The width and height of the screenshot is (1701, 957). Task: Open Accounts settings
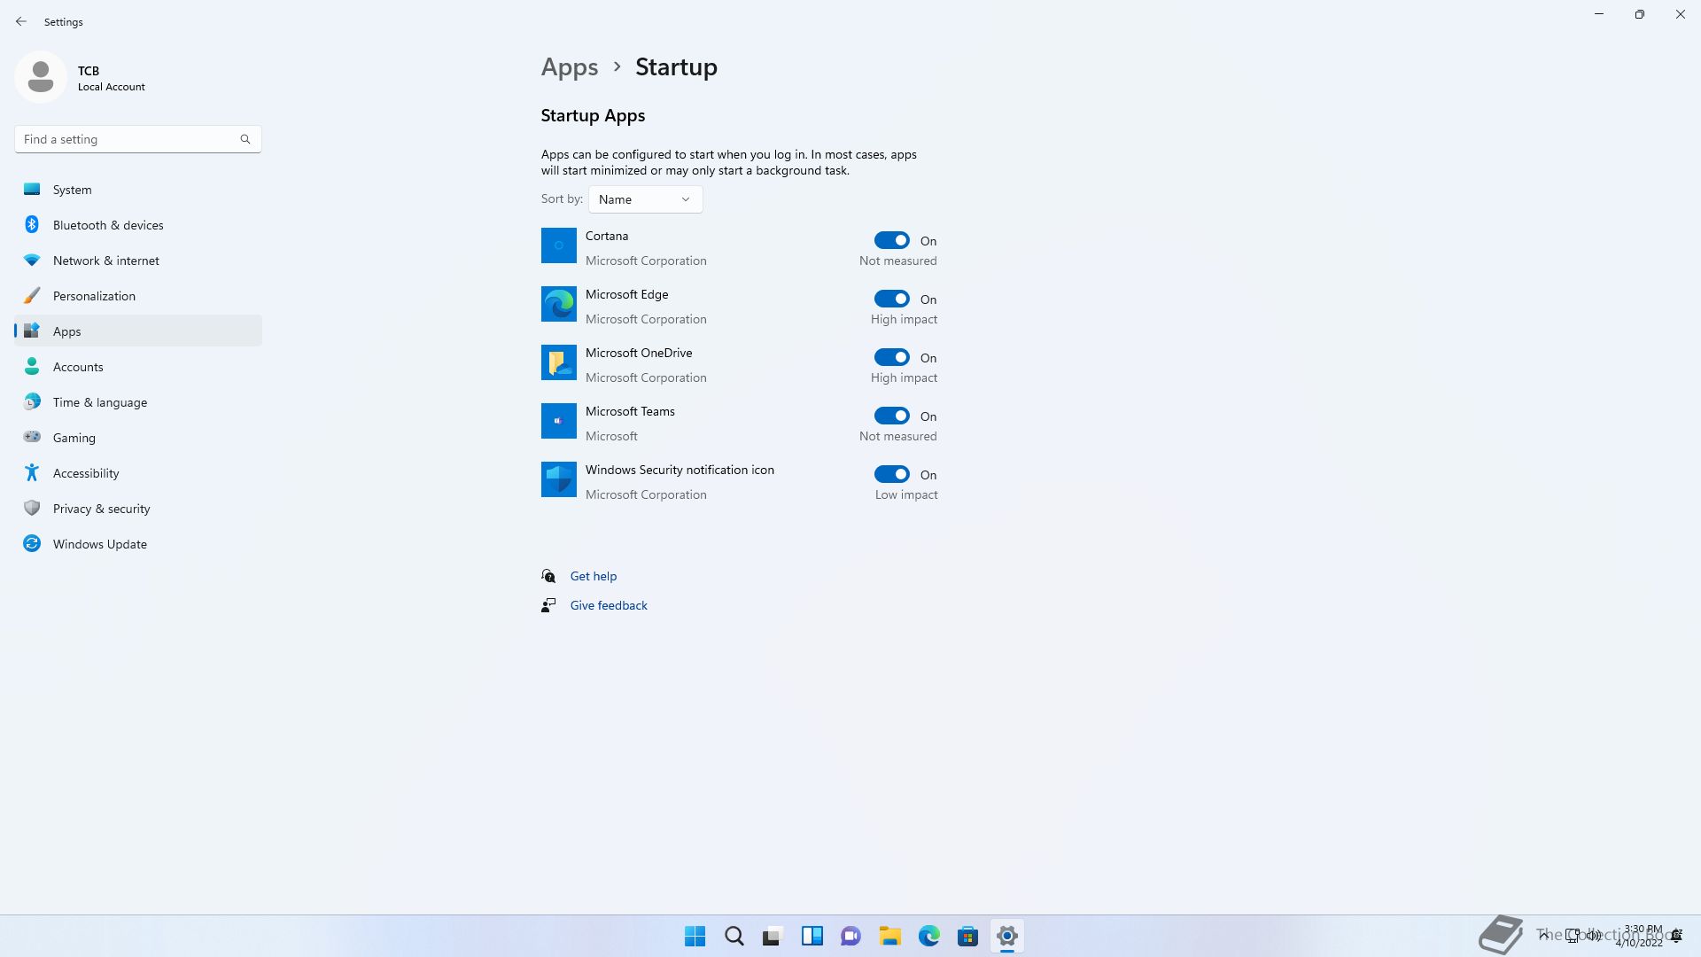pyautogui.click(x=138, y=367)
